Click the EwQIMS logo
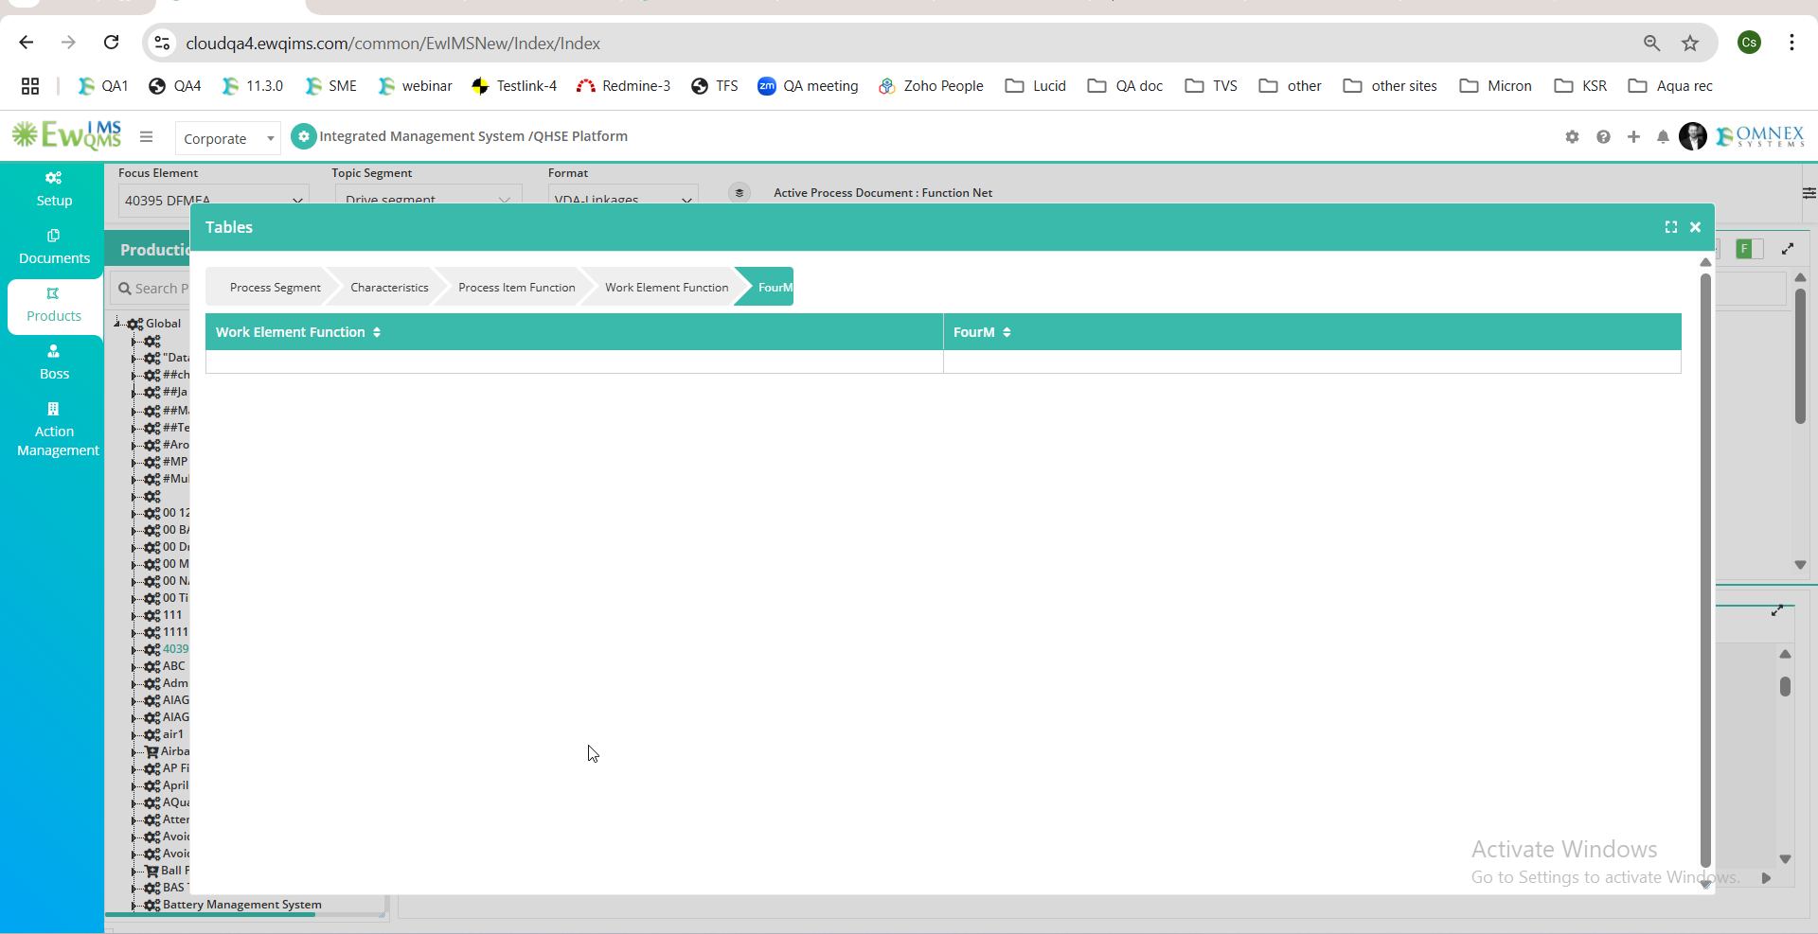This screenshot has height=934, width=1818. 66,135
